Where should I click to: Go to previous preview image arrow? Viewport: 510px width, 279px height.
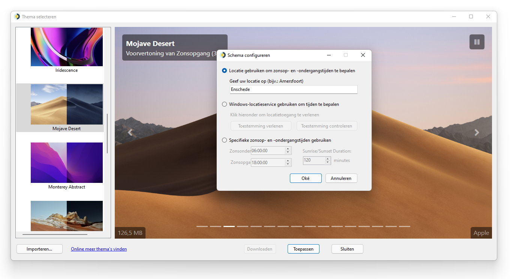pos(130,132)
